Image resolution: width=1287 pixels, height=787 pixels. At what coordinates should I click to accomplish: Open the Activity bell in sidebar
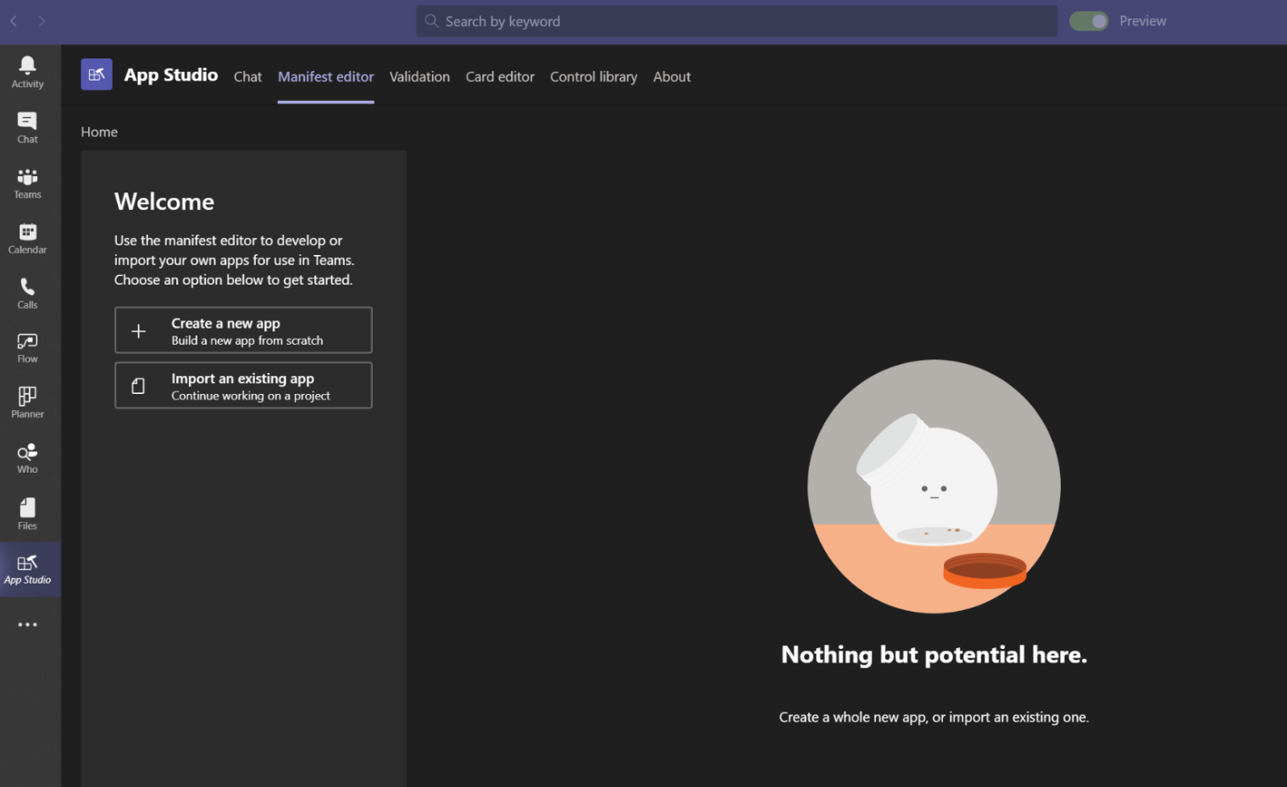click(x=27, y=71)
